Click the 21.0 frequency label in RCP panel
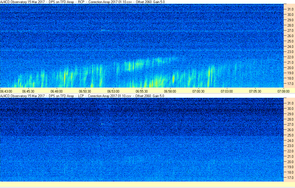295x188 pixels. pyautogui.click(x=290, y=62)
